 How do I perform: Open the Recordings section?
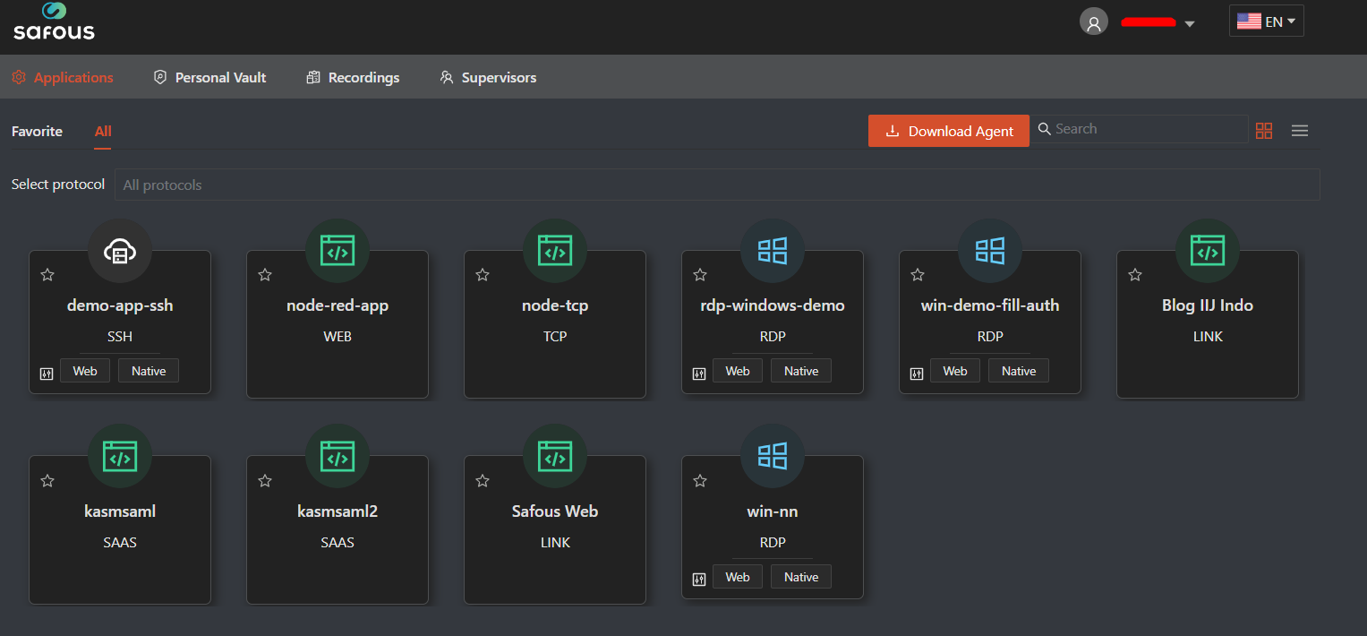click(353, 78)
